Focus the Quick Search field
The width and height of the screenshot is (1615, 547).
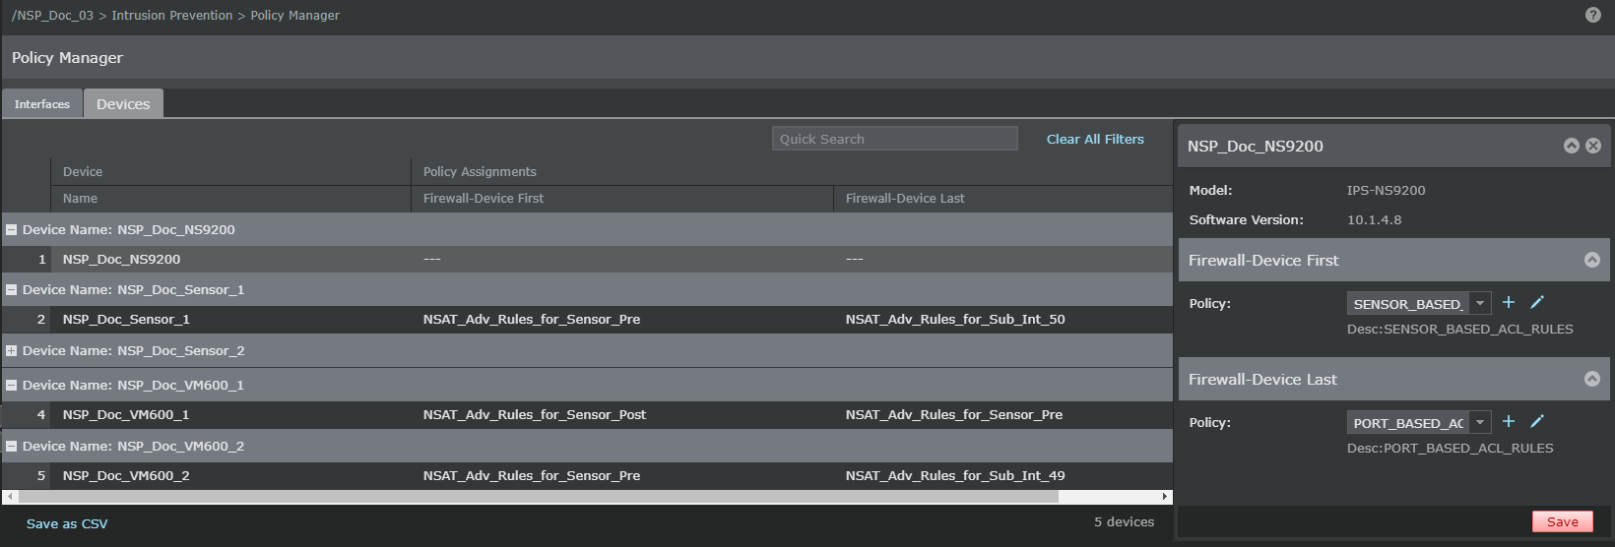894,139
